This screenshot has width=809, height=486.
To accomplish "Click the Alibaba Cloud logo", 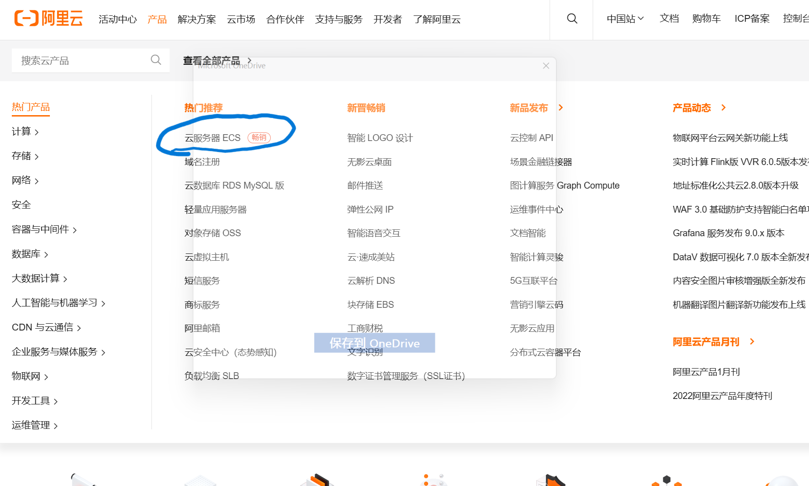I will tap(49, 19).
